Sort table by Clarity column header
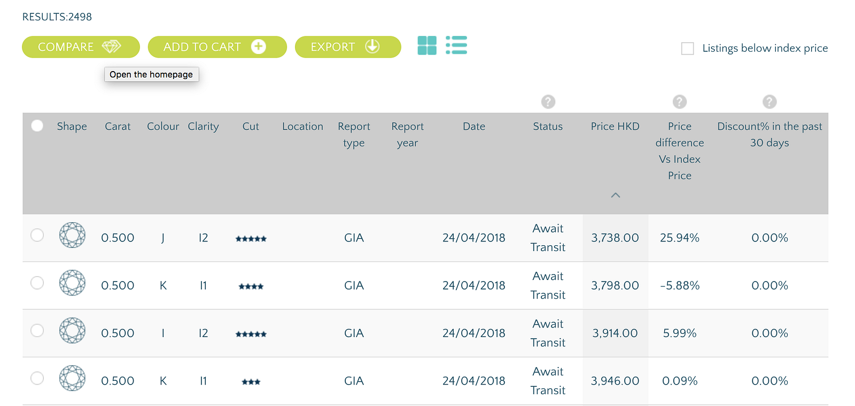This screenshot has width=855, height=406. coord(203,127)
